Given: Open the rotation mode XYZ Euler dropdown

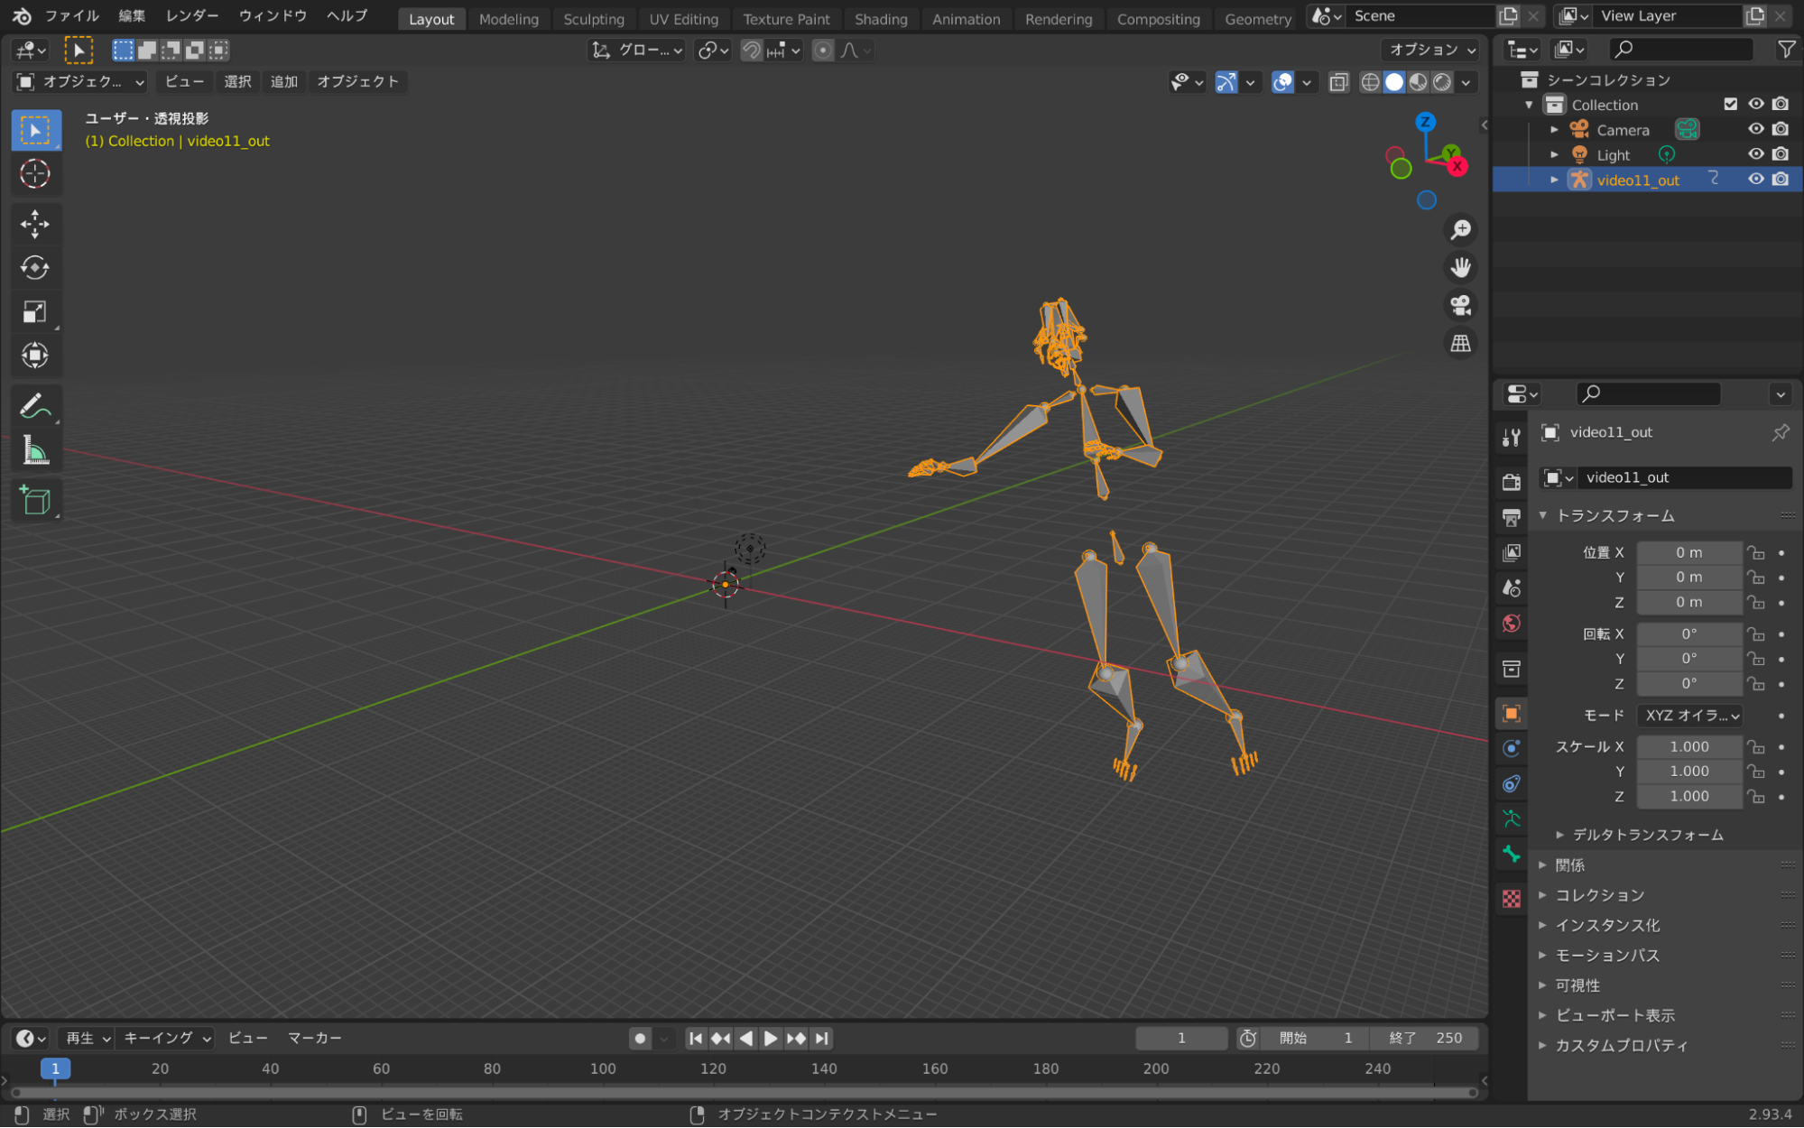Looking at the screenshot, I should tap(1689, 716).
